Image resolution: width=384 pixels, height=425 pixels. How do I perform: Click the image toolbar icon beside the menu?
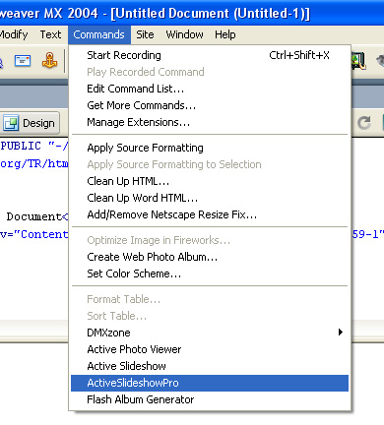tap(358, 61)
